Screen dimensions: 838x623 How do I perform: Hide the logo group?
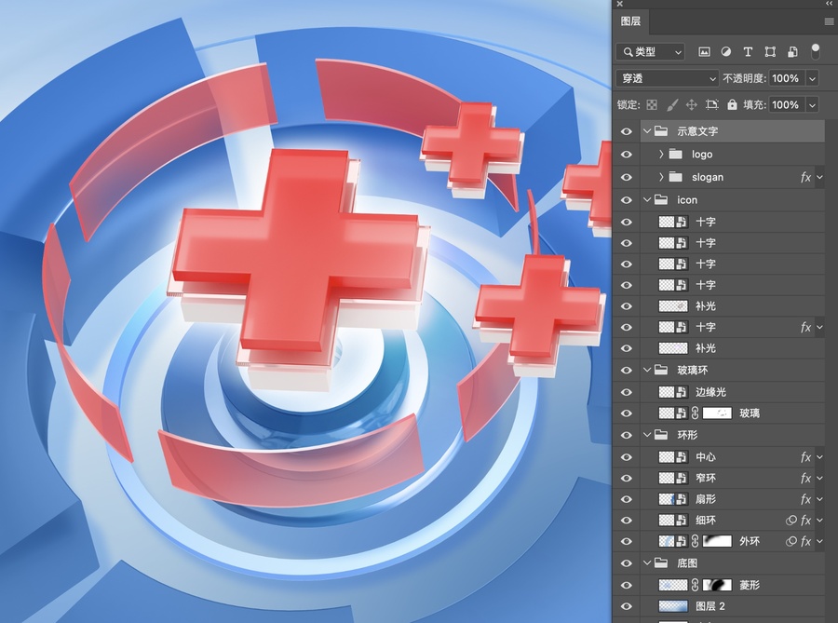(x=627, y=155)
